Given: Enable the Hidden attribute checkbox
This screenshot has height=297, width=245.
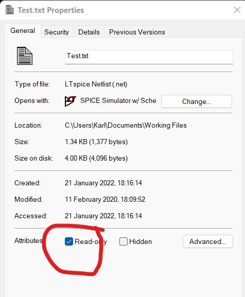Looking at the screenshot, I should tap(124, 241).
